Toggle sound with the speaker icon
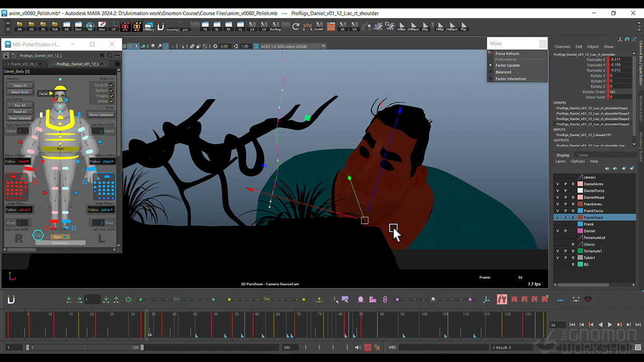The image size is (644, 362). 358,347
